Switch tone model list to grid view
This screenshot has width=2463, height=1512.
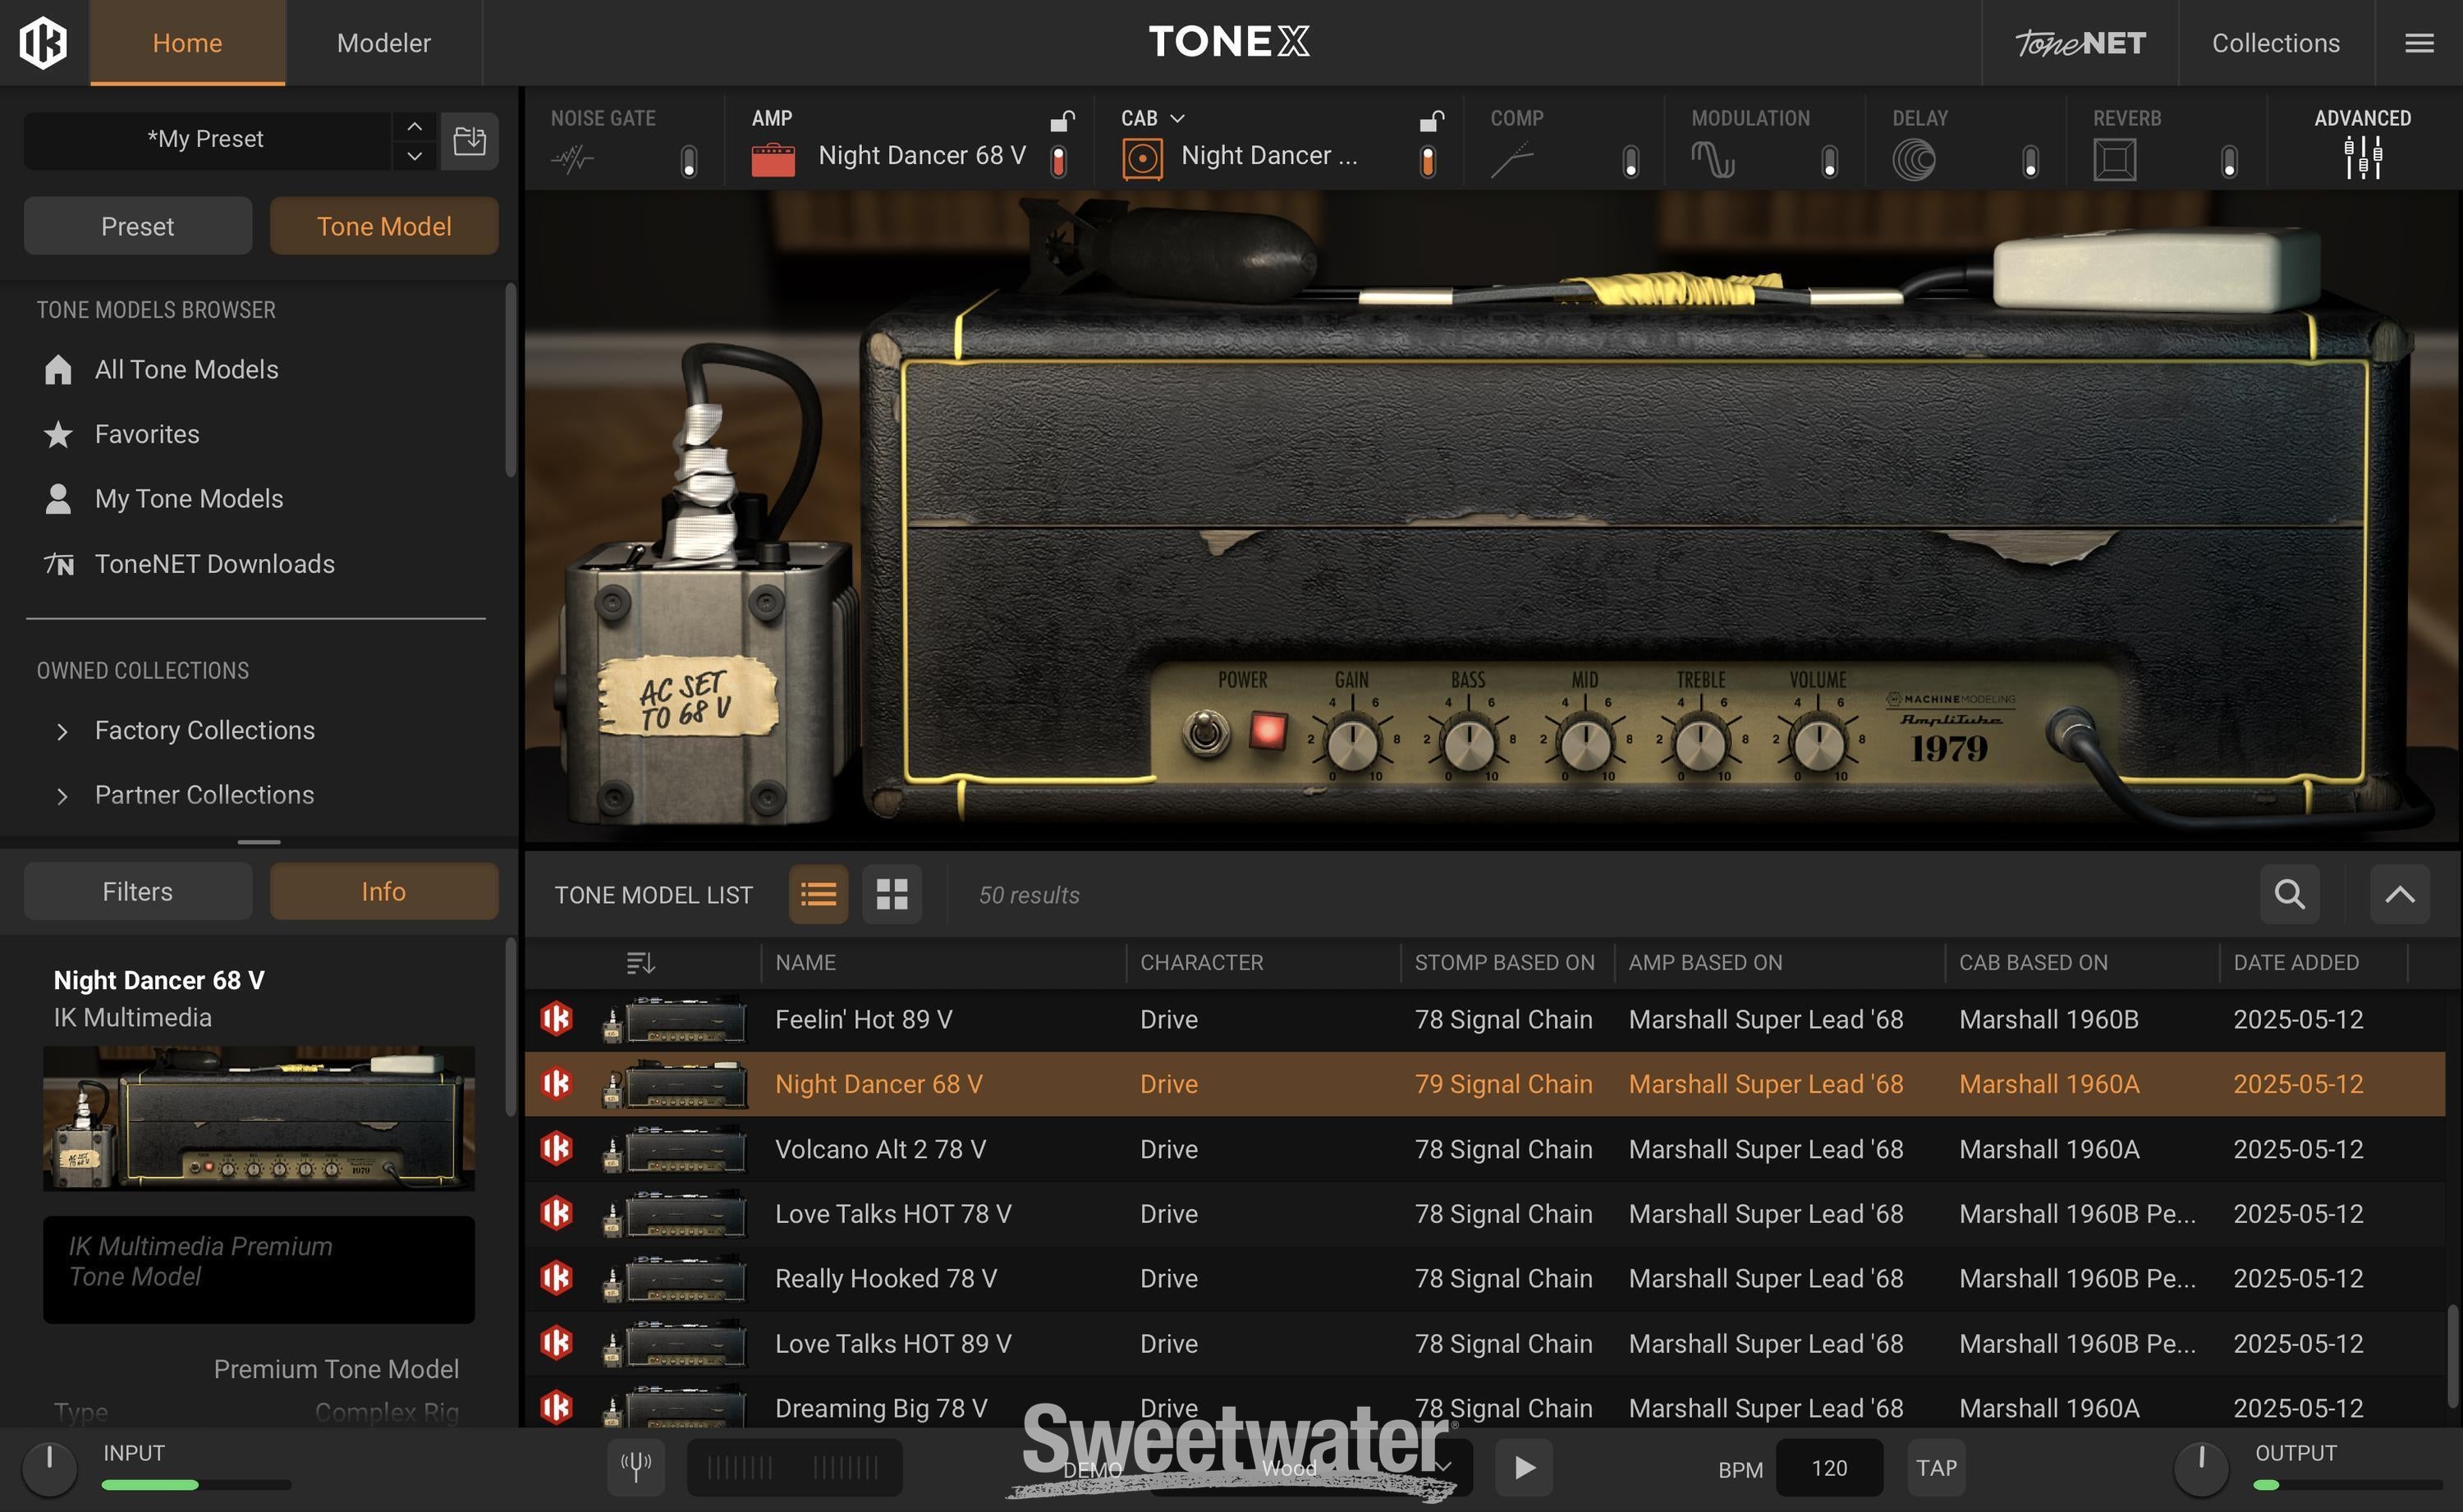click(x=891, y=894)
